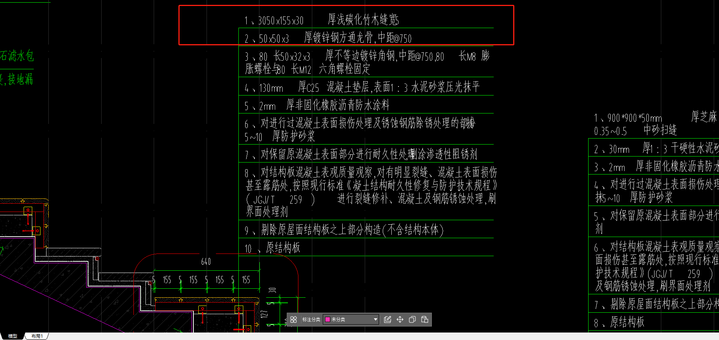Click the 标注分类 label
Viewport: 719px width, 340px height.
pyautogui.click(x=311, y=319)
